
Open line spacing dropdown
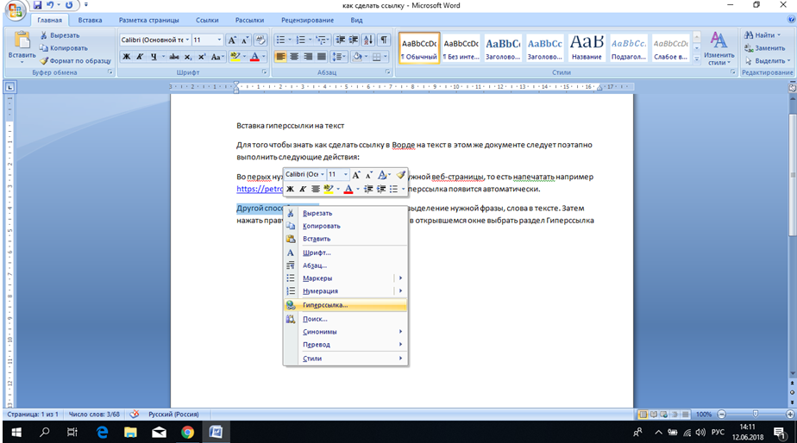click(338, 56)
